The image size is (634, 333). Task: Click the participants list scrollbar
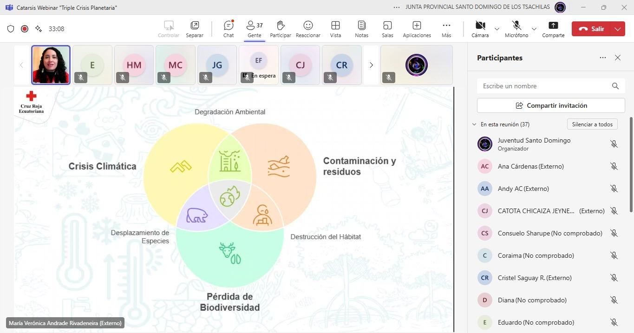click(631, 163)
